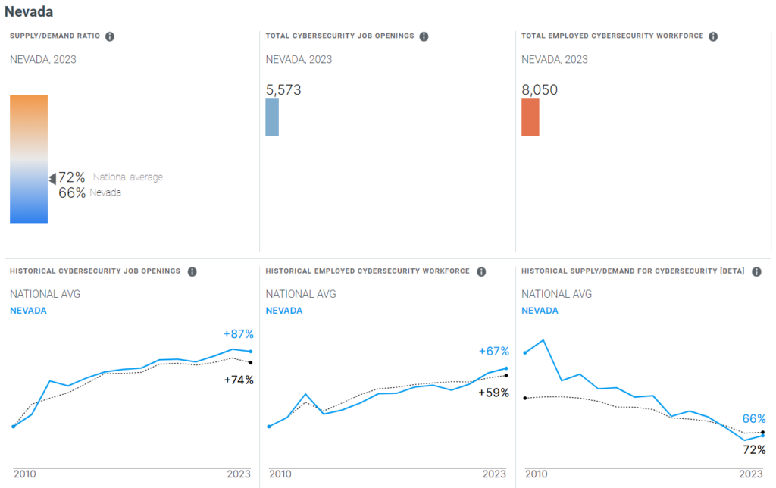
Task: Click the 72% National average label
Action: tap(72, 177)
